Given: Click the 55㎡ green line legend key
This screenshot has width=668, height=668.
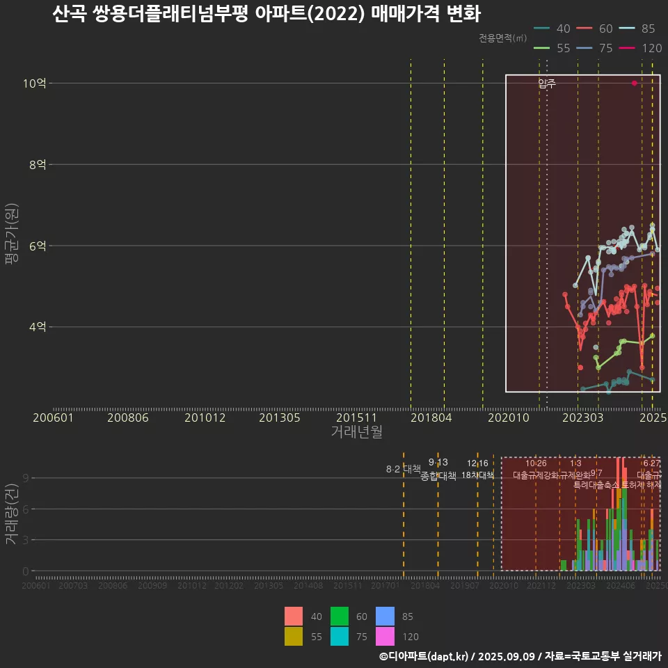Looking at the screenshot, I should (542, 48).
